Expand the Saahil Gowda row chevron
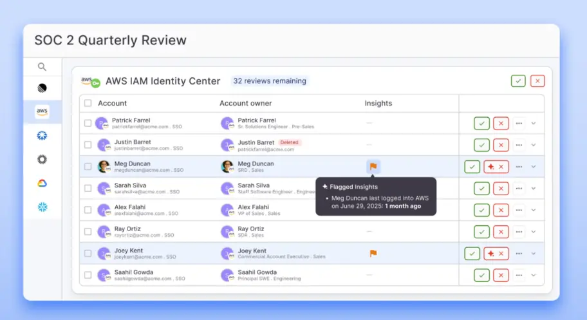Screen dimensions: 587x320 tap(533, 276)
